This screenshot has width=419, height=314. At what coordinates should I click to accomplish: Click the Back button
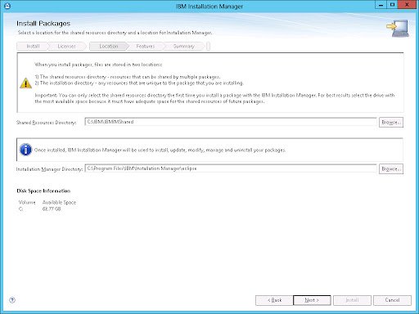tap(274, 300)
